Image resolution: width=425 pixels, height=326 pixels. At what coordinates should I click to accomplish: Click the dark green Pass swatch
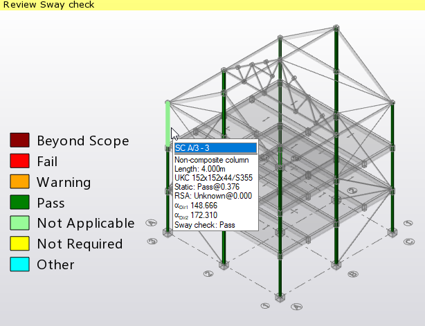19,203
